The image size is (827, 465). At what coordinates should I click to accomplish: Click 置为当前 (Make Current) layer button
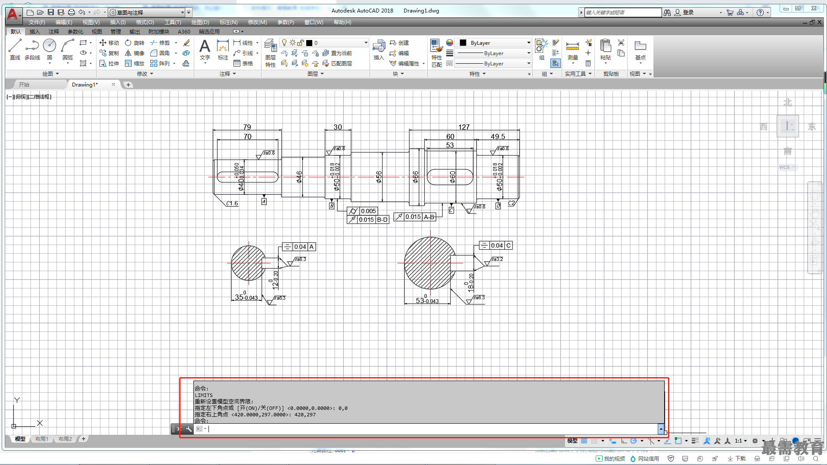[x=337, y=53]
